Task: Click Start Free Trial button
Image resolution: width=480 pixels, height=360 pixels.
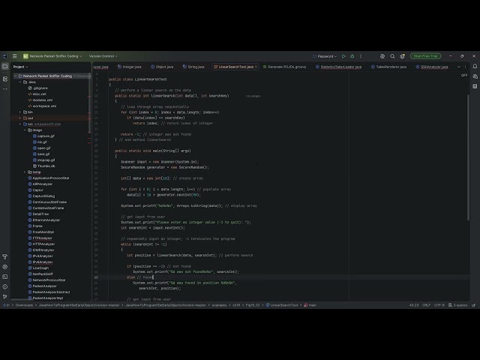Action: [x=425, y=56]
